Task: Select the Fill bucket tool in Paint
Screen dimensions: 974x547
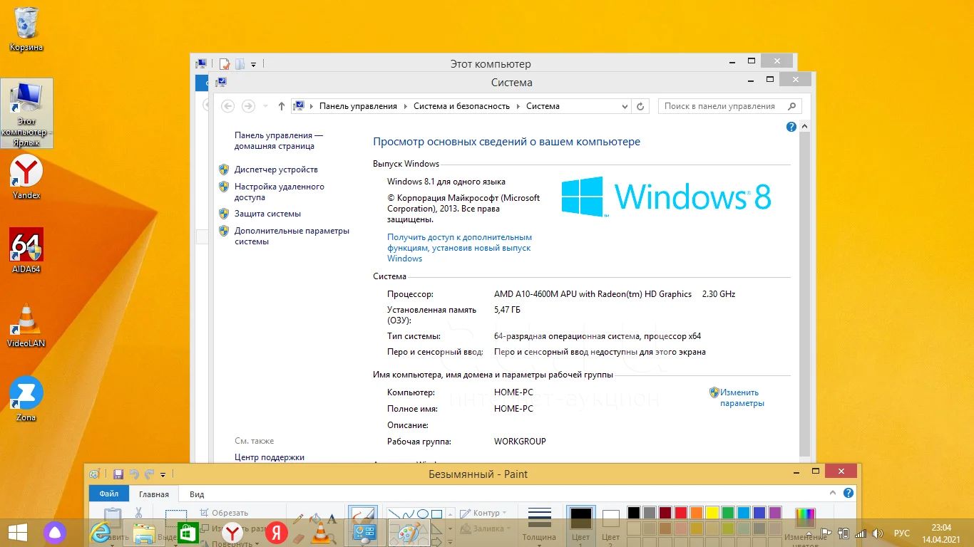Action: coord(315,519)
